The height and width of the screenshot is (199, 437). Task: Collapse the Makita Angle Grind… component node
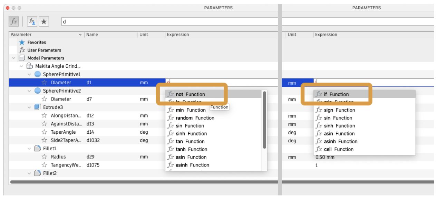pos(21,66)
